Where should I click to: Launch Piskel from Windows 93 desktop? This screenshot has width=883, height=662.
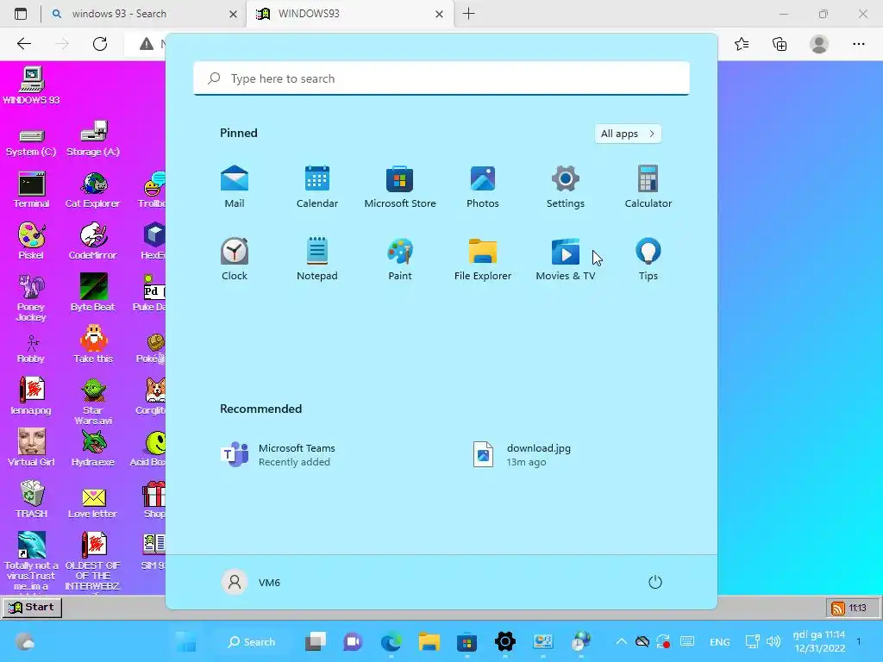[x=31, y=241]
